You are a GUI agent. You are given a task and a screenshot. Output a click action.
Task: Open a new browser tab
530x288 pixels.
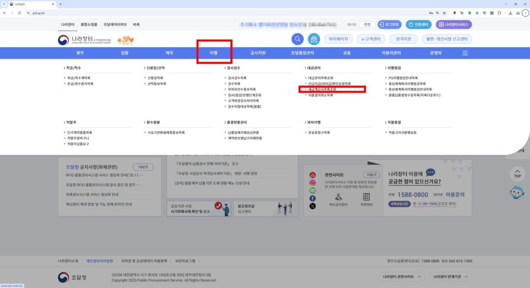point(61,4)
